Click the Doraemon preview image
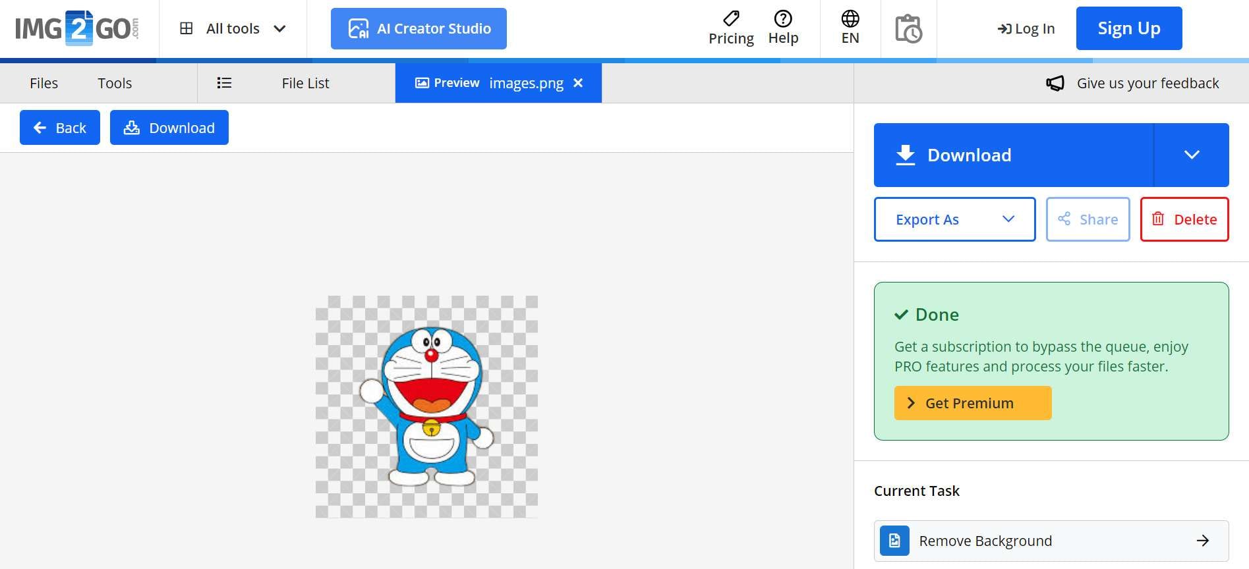1249x569 pixels. point(426,406)
